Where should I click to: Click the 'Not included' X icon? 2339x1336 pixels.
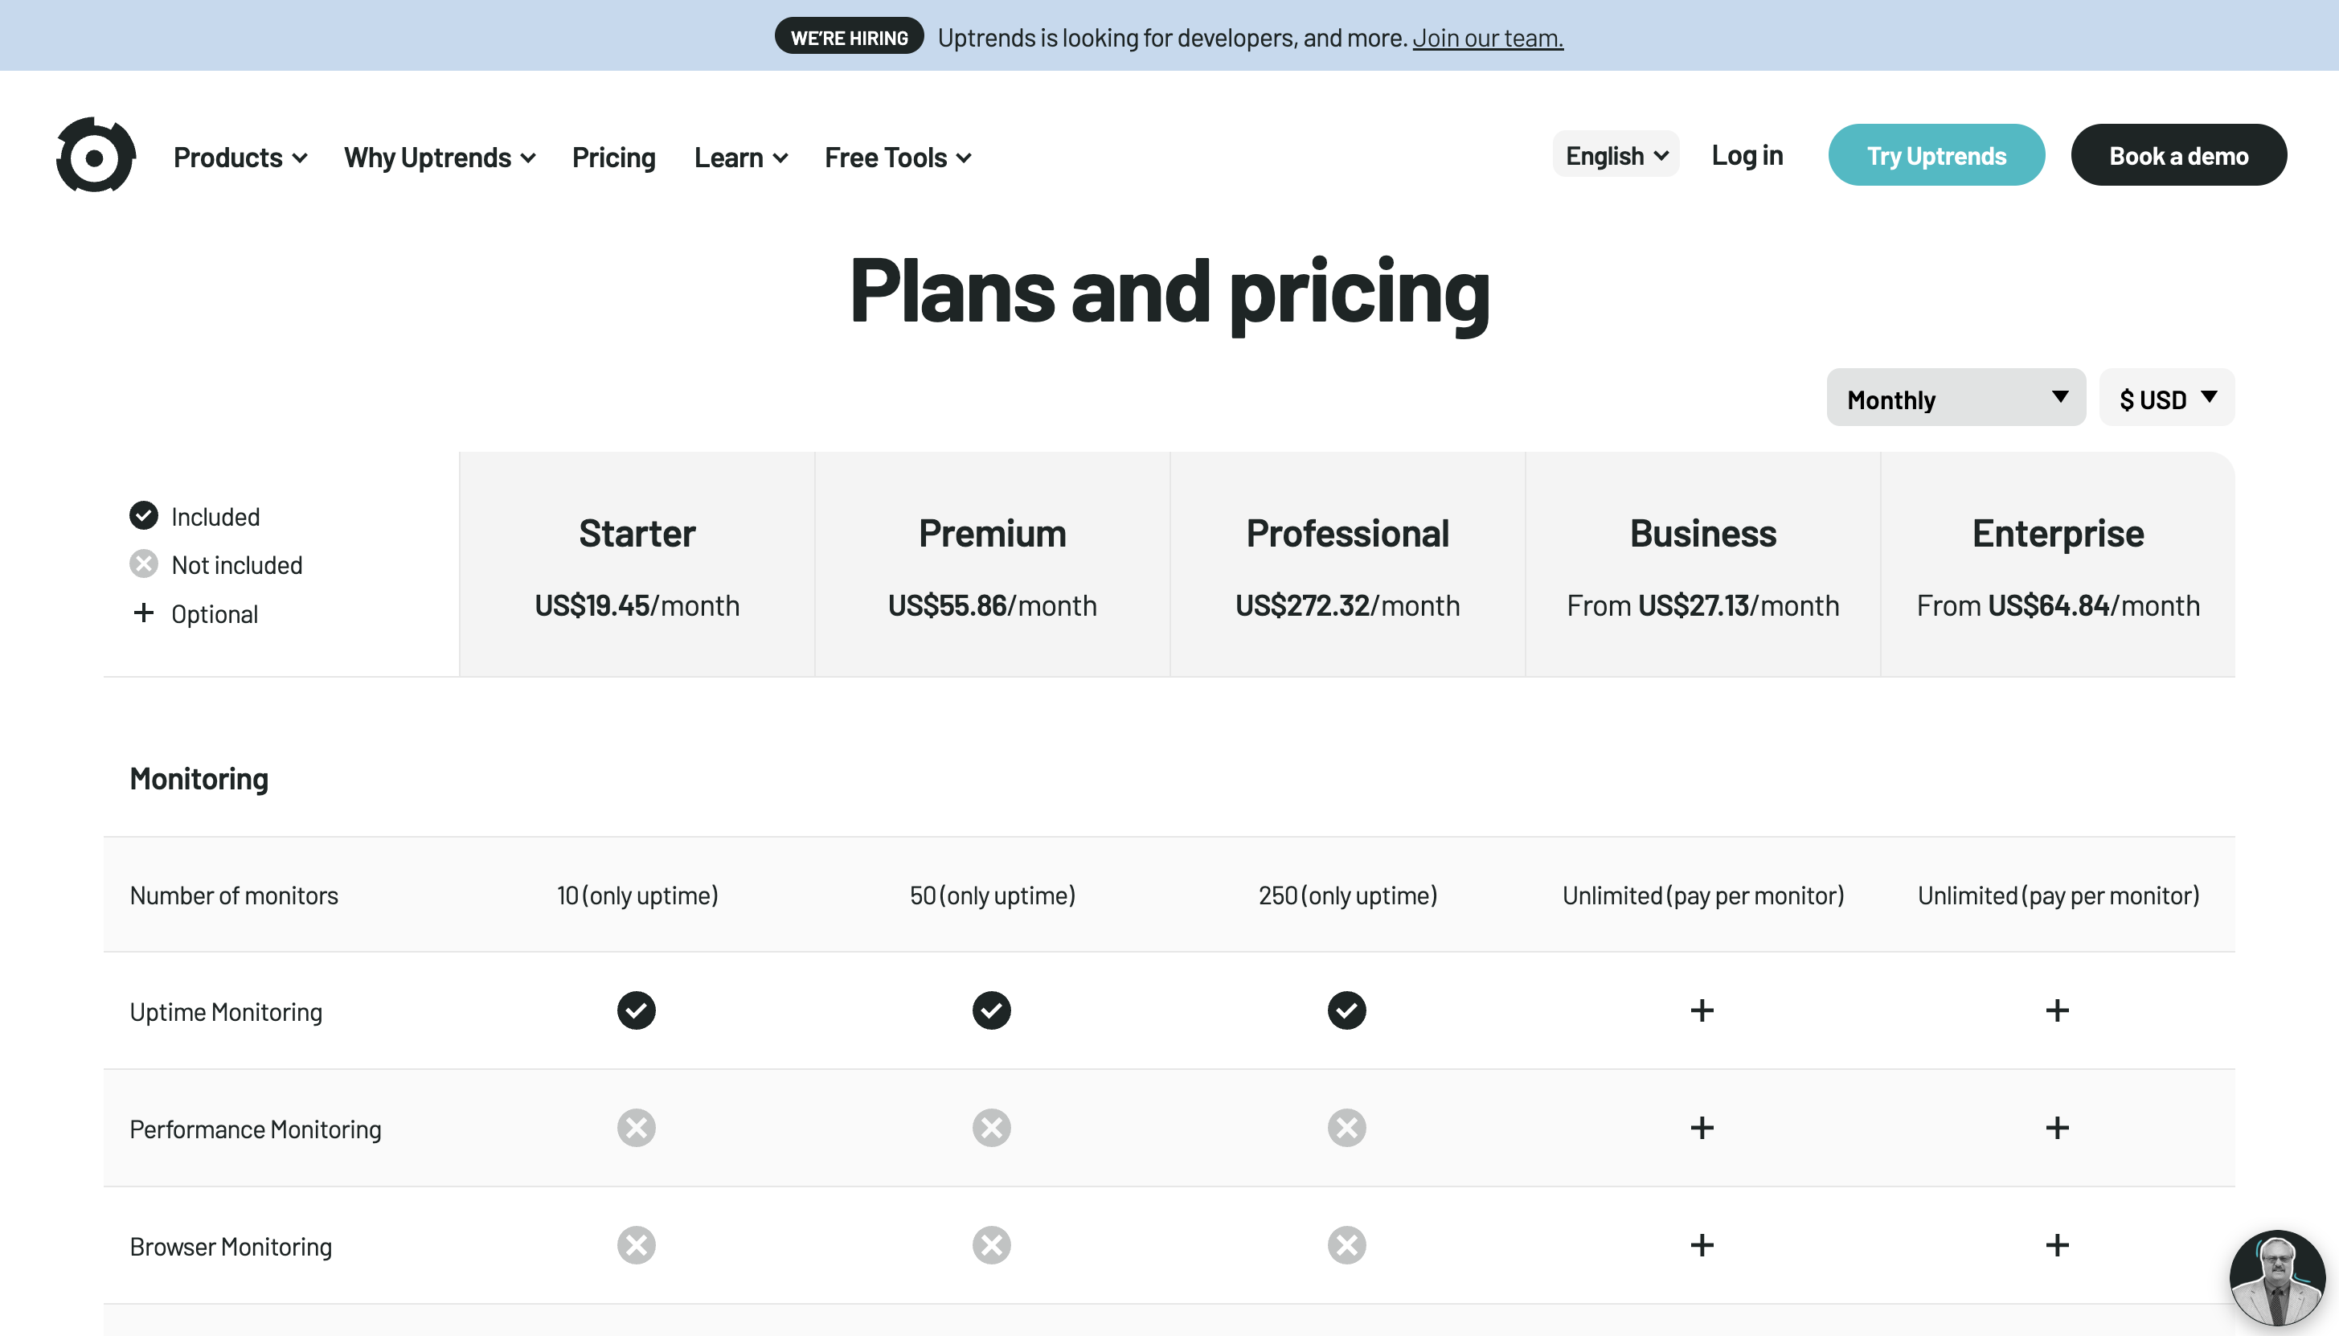[x=145, y=563]
